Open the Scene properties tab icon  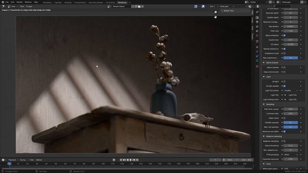click(x=257, y=31)
